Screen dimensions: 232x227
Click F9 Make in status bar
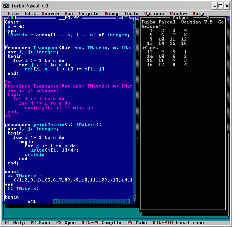(x=137, y=223)
